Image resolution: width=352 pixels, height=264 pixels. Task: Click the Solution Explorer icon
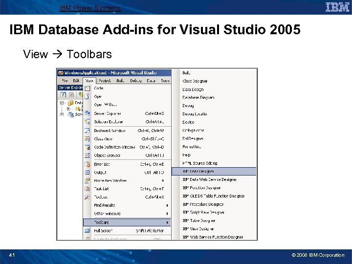(88, 122)
